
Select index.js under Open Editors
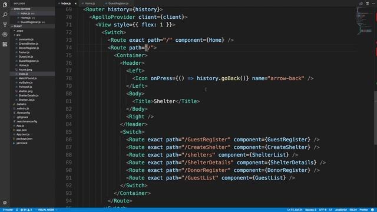[x=25, y=14]
